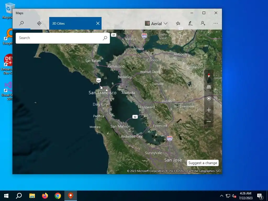Screen dimensions: 268x201
Task: Click the Brentwood map label
Action: 194,67
